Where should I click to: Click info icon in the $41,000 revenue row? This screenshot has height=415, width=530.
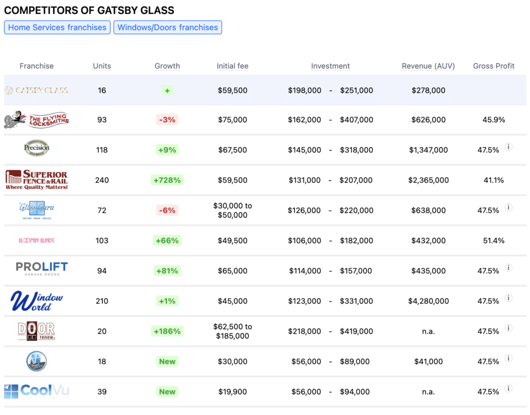click(x=508, y=358)
